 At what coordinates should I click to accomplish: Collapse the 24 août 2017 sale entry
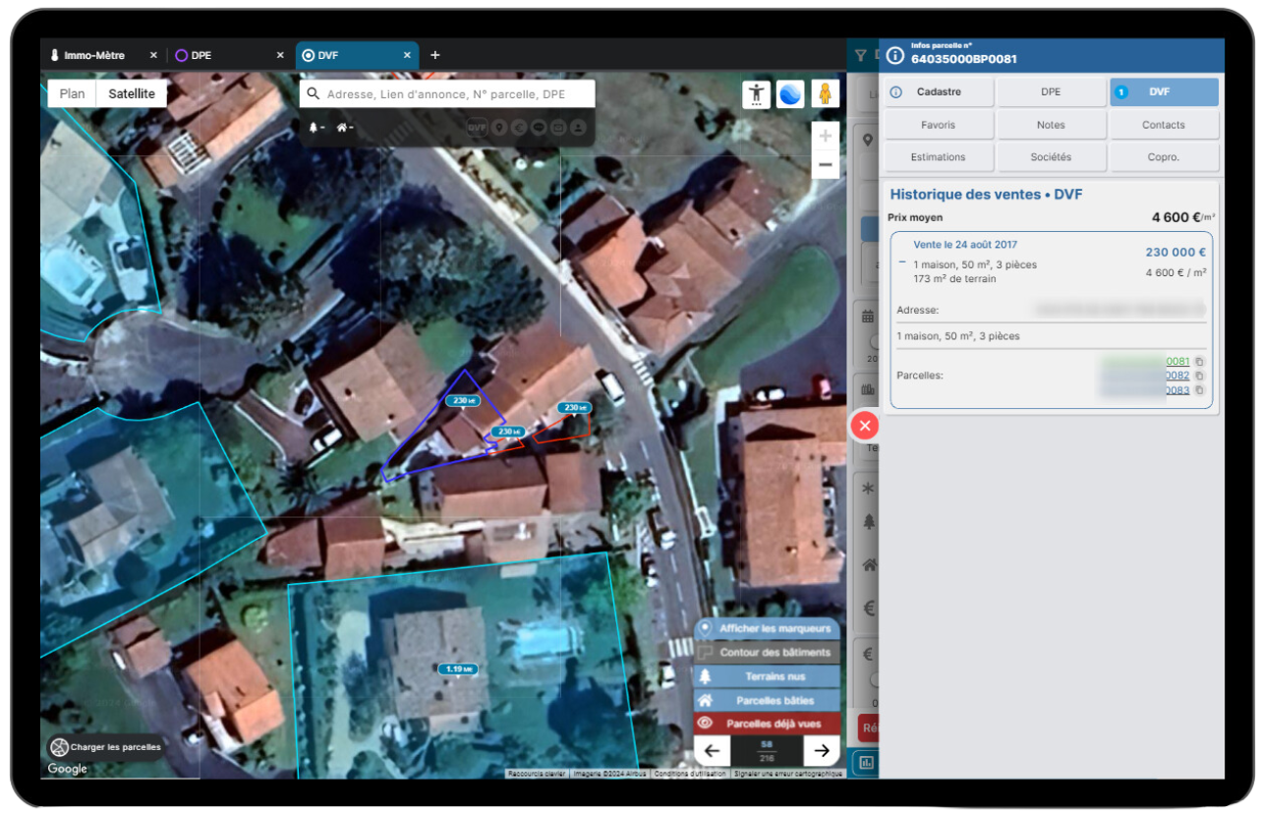pyautogui.click(x=902, y=262)
